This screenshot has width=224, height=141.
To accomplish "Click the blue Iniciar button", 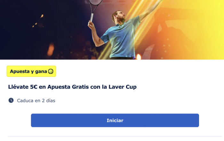I will tap(115, 120).
